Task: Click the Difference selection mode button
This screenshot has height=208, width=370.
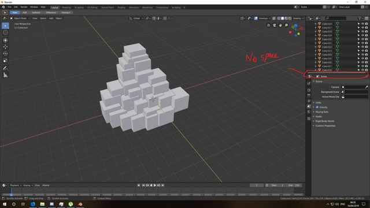Action: coord(51,13)
